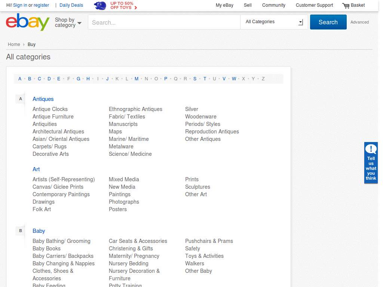The image size is (383, 287).
Task: Open Daily Deals
Action: [71, 5]
